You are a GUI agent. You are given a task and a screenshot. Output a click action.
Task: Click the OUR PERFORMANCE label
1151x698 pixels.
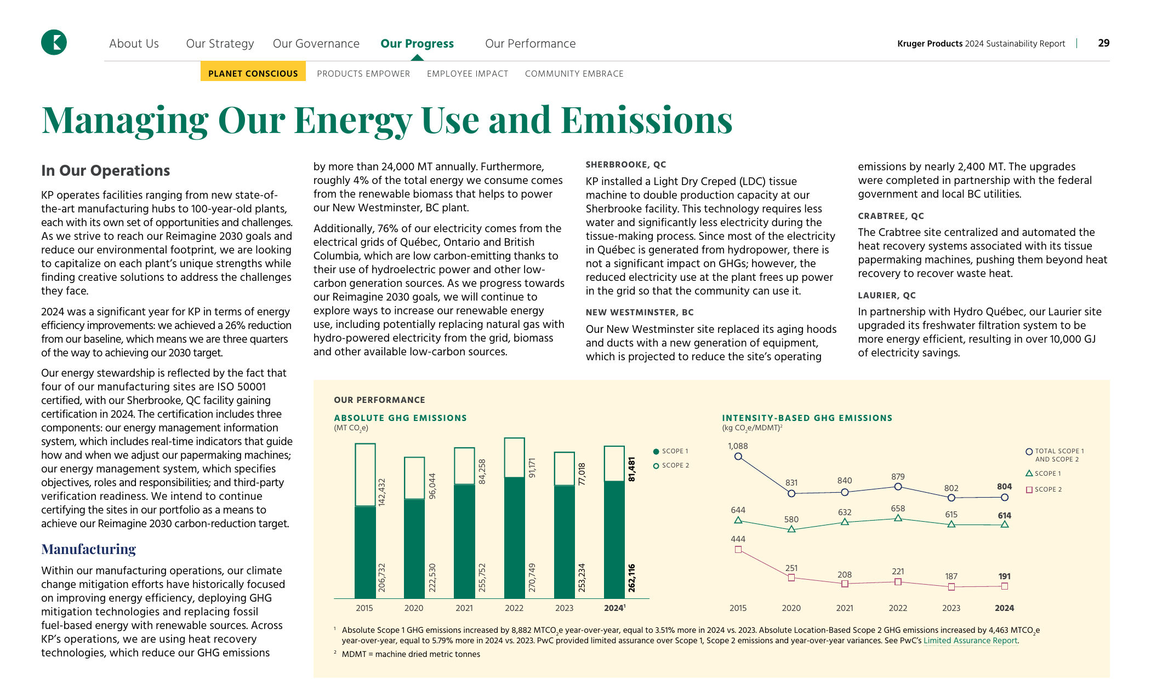pyautogui.click(x=379, y=400)
